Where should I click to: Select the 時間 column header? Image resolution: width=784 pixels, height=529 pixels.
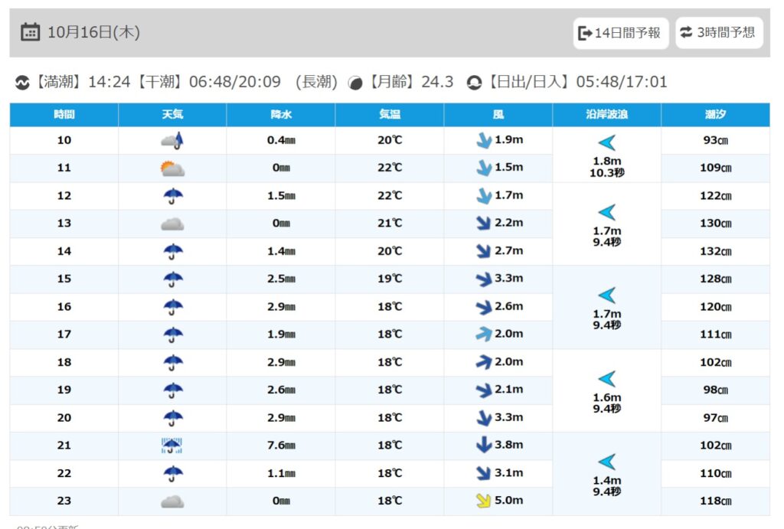coord(64,115)
